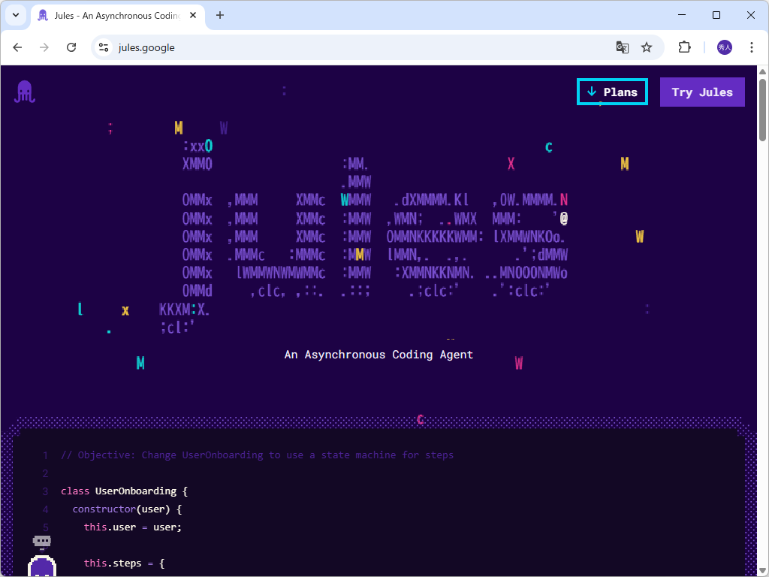Click the Jules octopus logo

tap(24, 92)
